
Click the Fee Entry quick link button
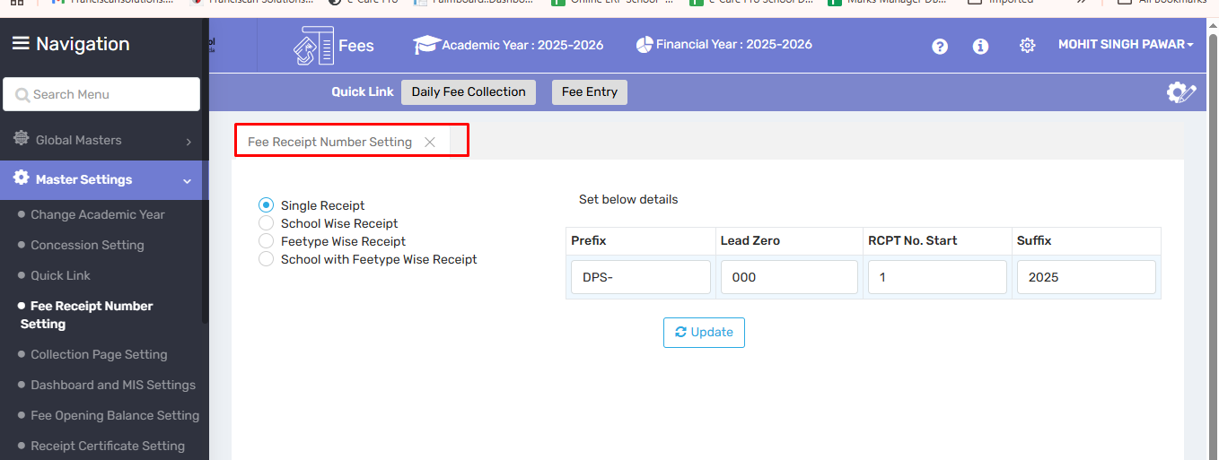[590, 92]
